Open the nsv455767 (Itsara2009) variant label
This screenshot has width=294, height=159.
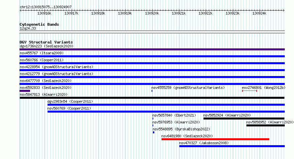point(42,53)
